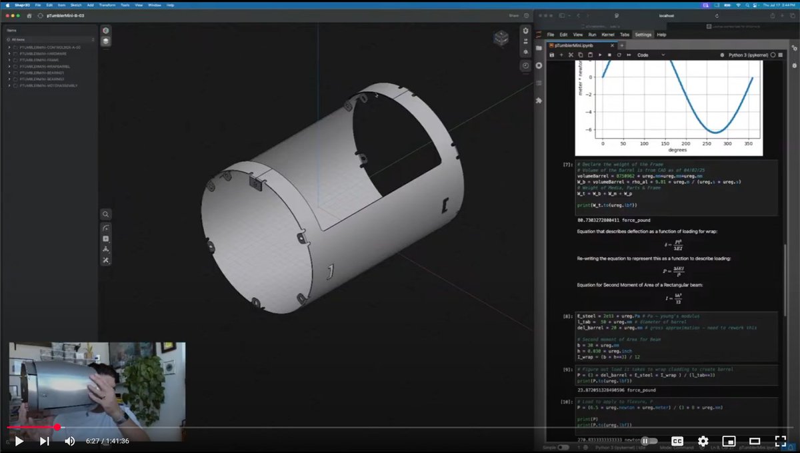Run the selected notebook cell

tap(599, 55)
